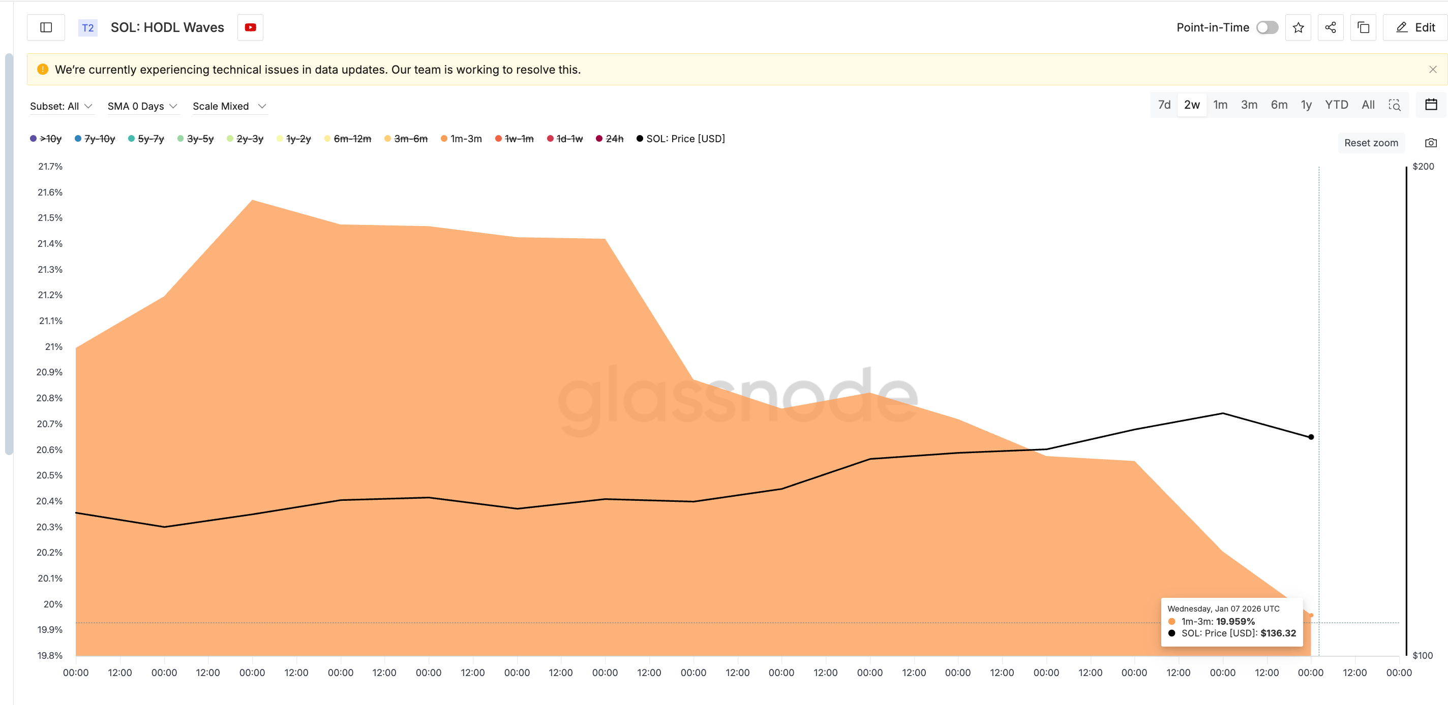Select the custom zoom range icon
The height and width of the screenshot is (705, 1448).
coord(1395,105)
